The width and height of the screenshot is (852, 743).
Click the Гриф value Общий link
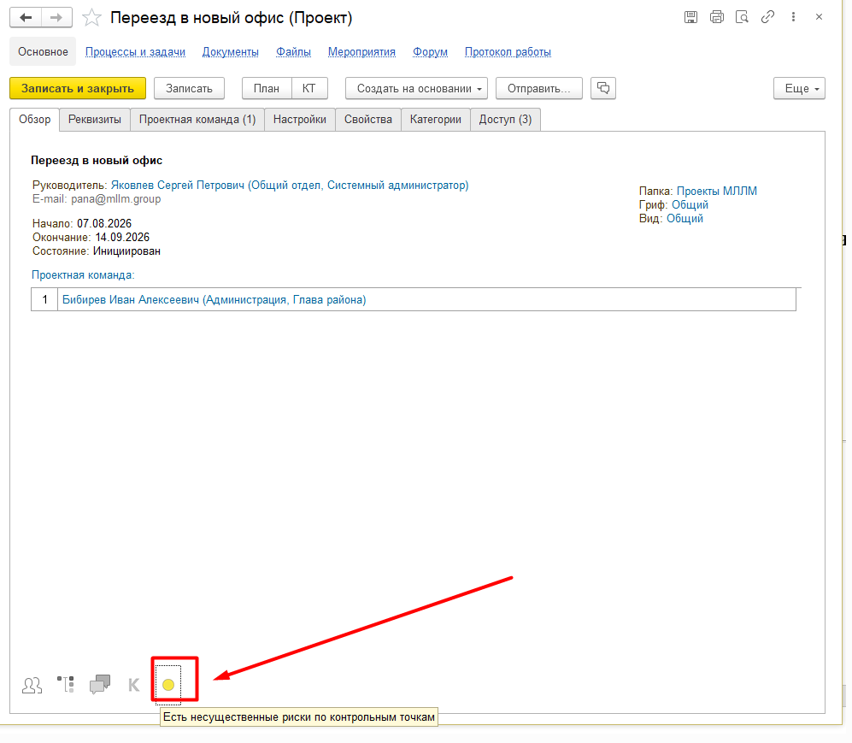click(690, 205)
